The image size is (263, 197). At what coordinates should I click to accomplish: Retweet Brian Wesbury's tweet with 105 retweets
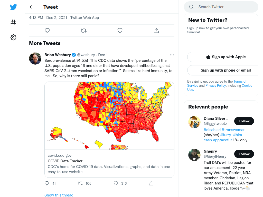pyautogui.click(x=80, y=183)
